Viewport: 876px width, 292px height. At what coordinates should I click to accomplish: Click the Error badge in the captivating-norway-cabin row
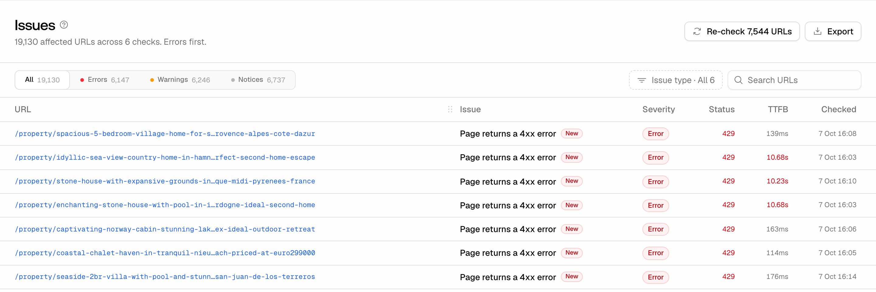click(656, 229)
